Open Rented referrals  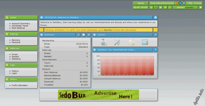[15, 57]
